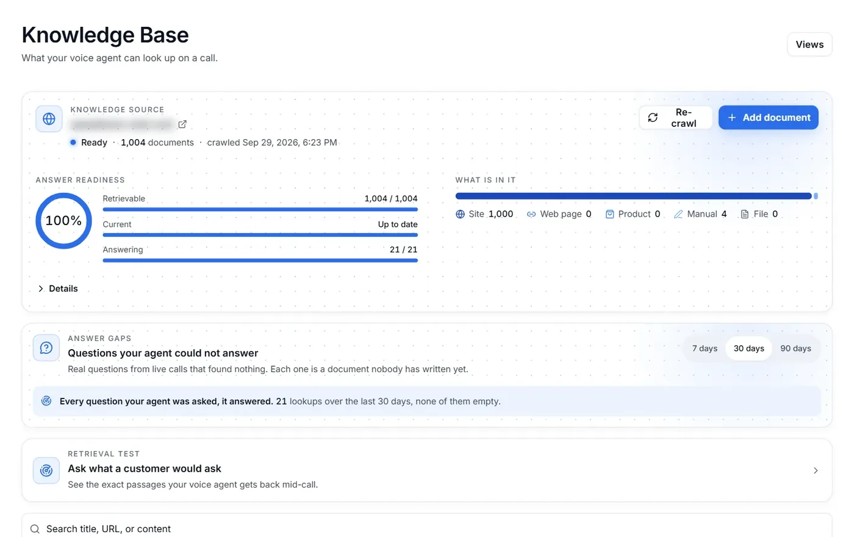Click the Re-crawl button

click(676, 118)
